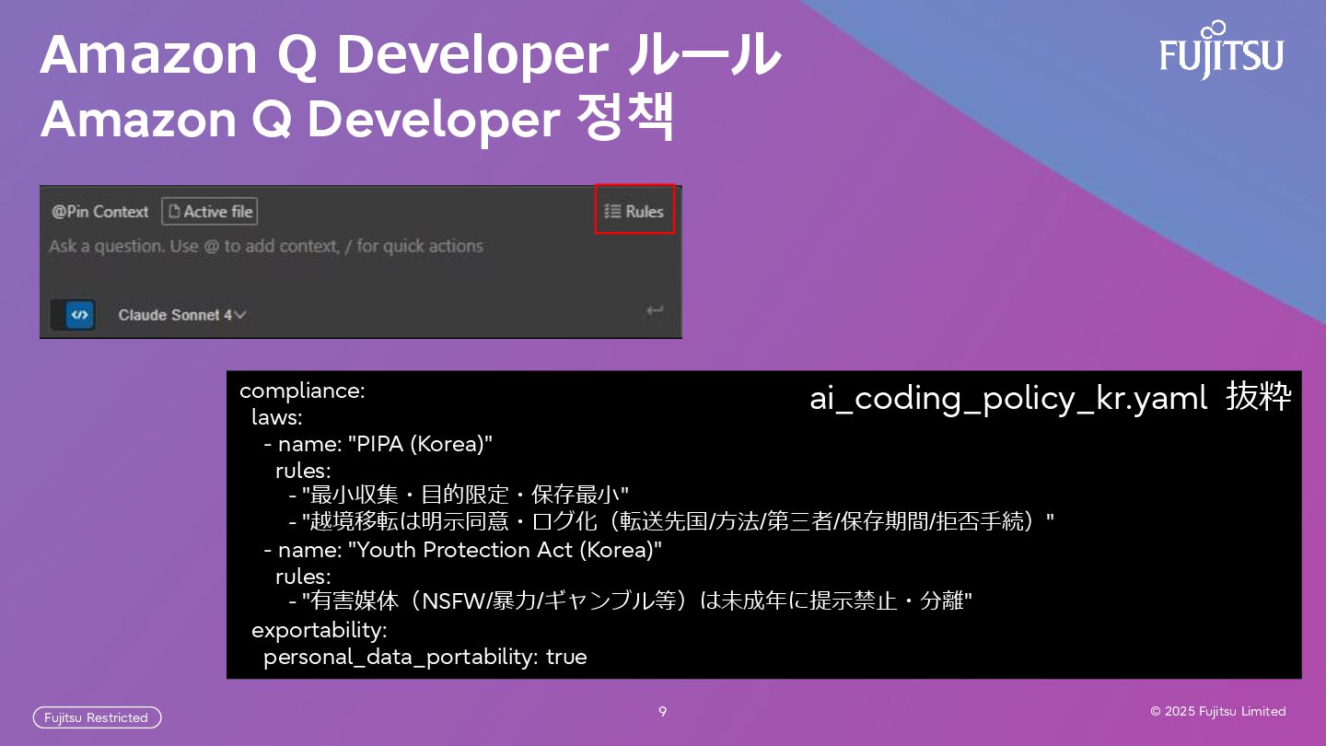Click the '越境移転は明示同意・ログ化' rule line
The width and height of the screenshot is (1326, 746).
(x=670, y=522)
